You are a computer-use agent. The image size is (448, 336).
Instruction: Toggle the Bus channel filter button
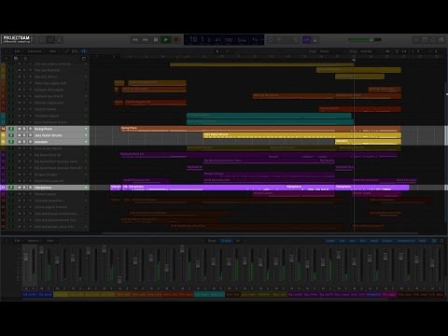point(363,241)
